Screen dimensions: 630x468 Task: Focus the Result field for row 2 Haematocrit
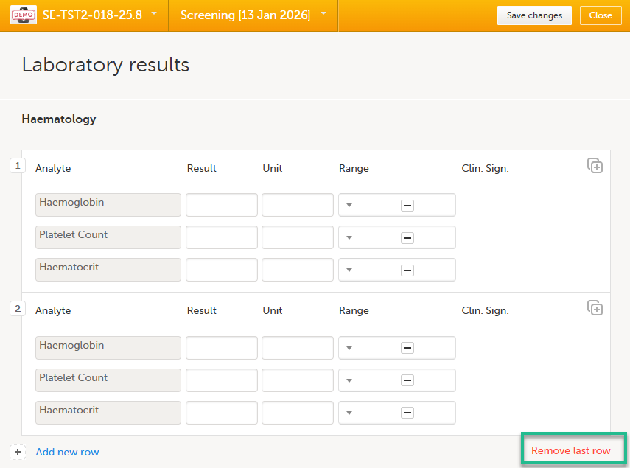point(221,413)
